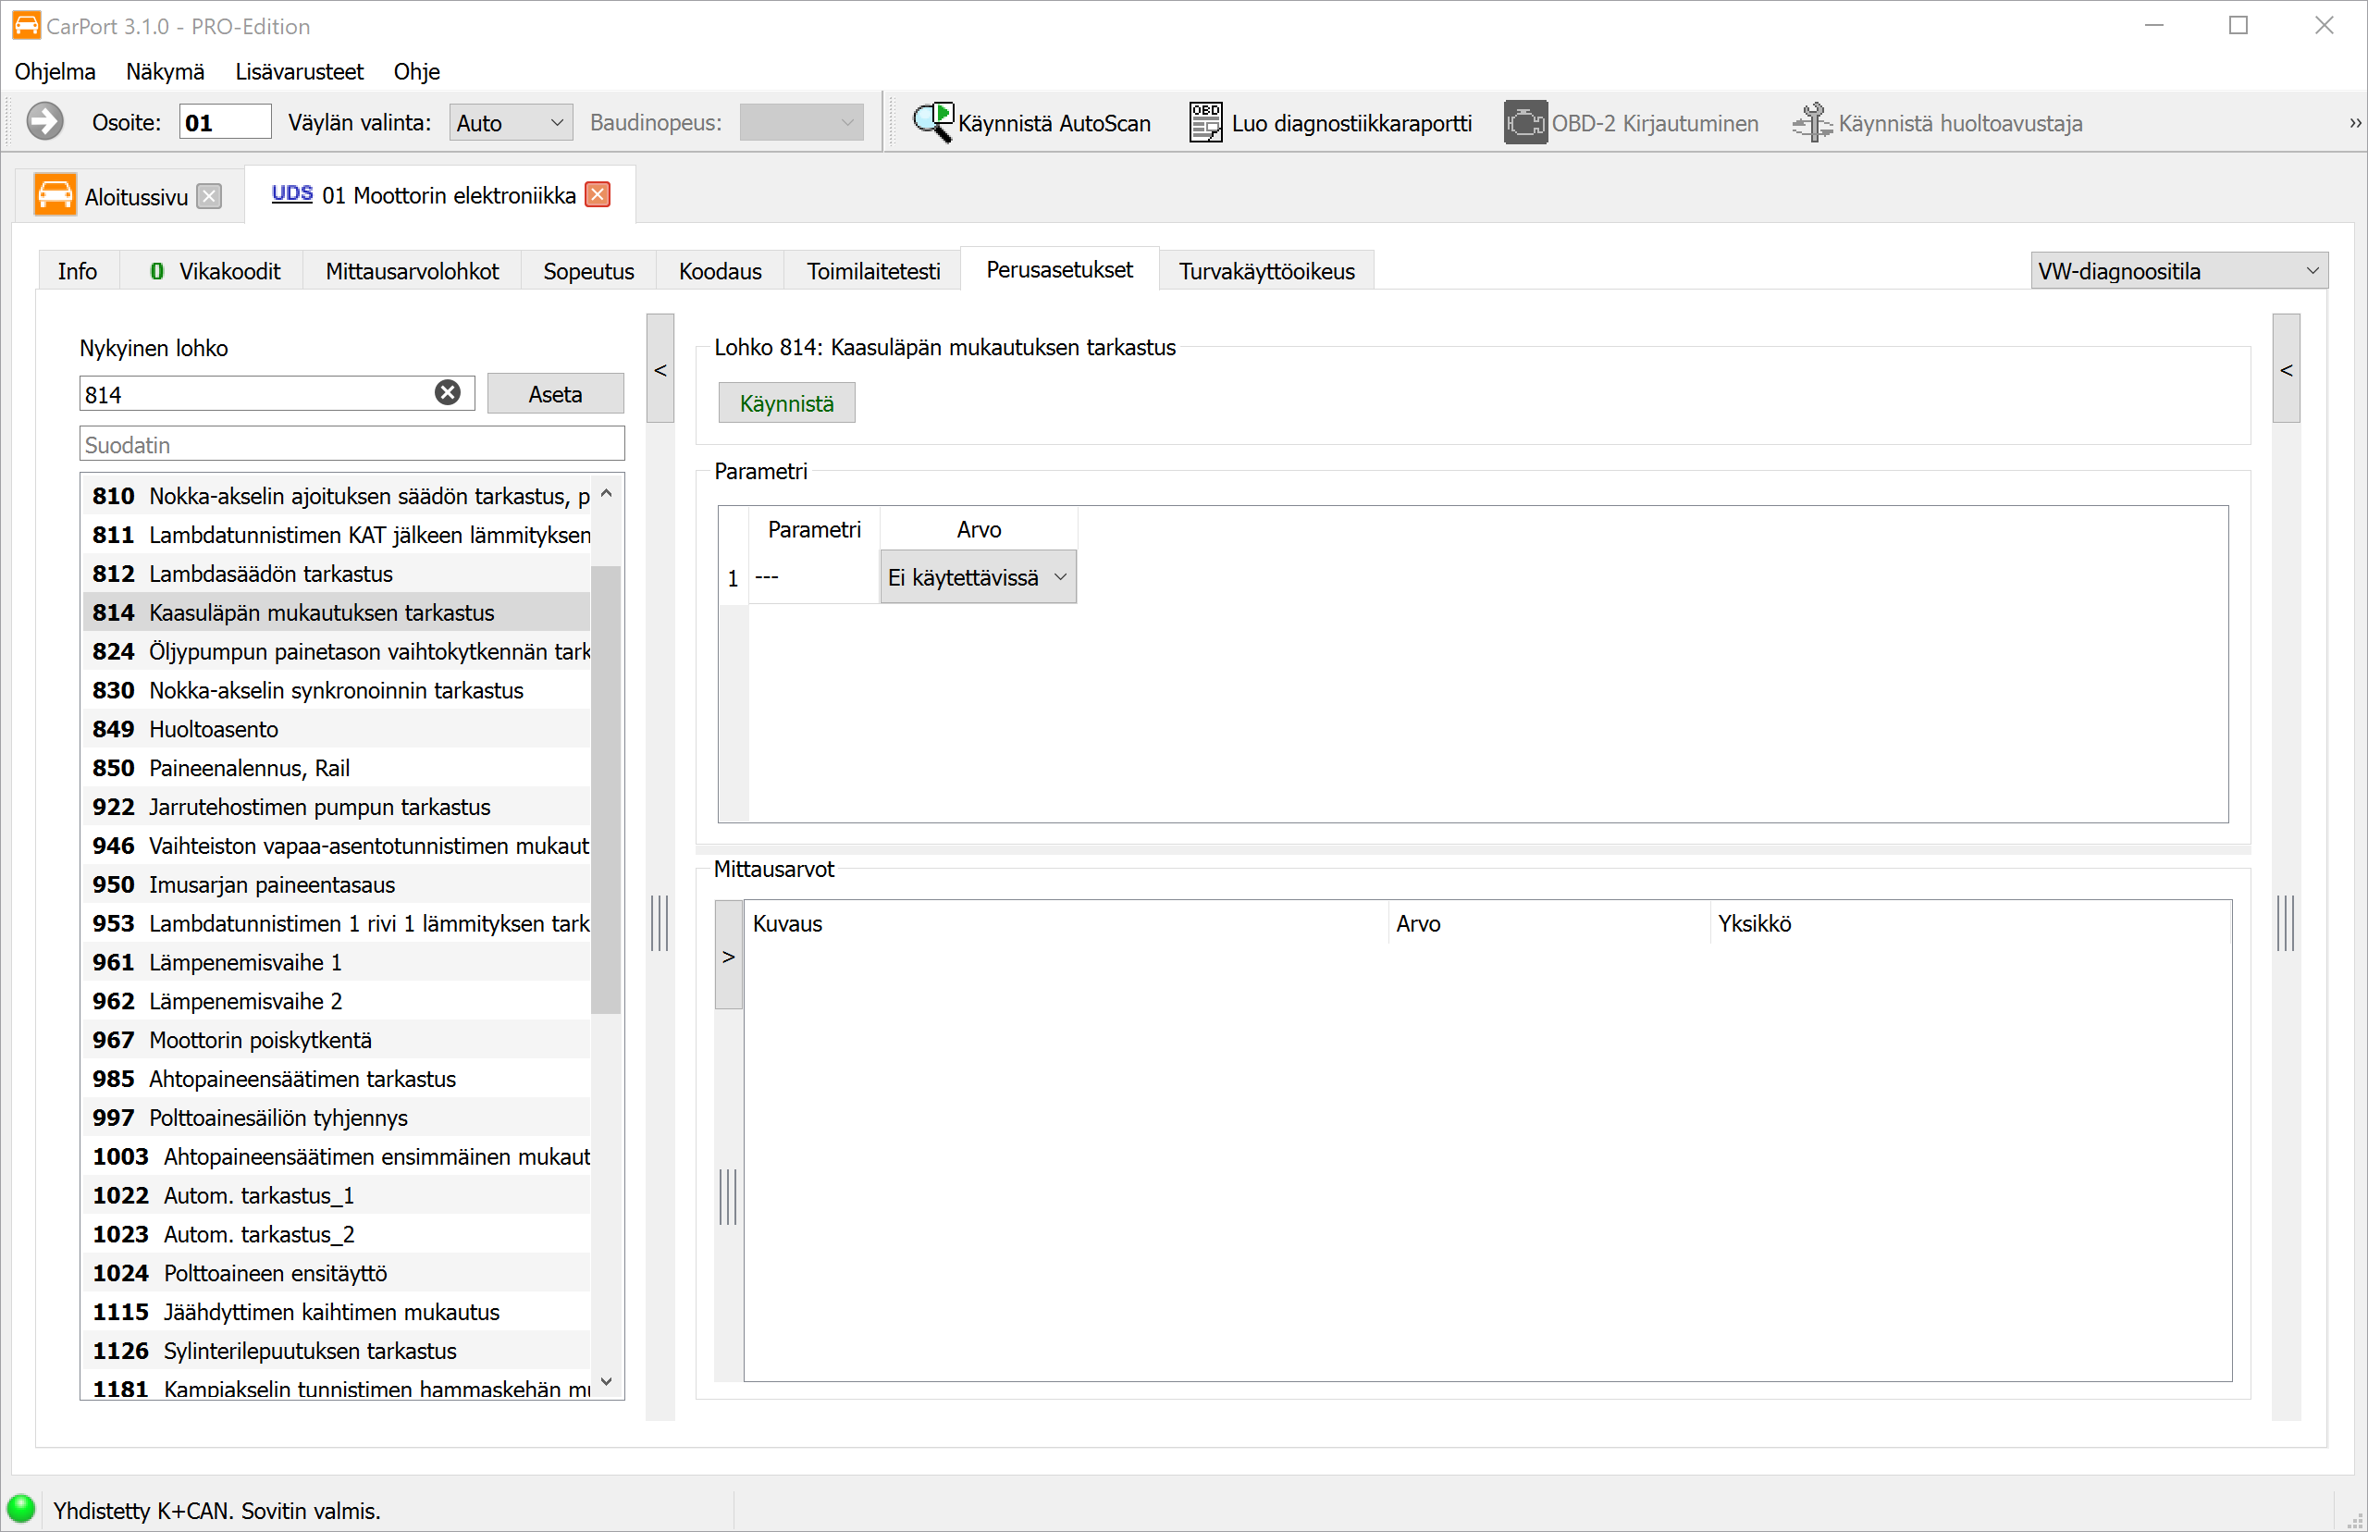Image resolution: width=2368 pixels, height=1532 pixels.
Task: Switch to the Vikakoodit tab
Action: click(x=215, y=270)
